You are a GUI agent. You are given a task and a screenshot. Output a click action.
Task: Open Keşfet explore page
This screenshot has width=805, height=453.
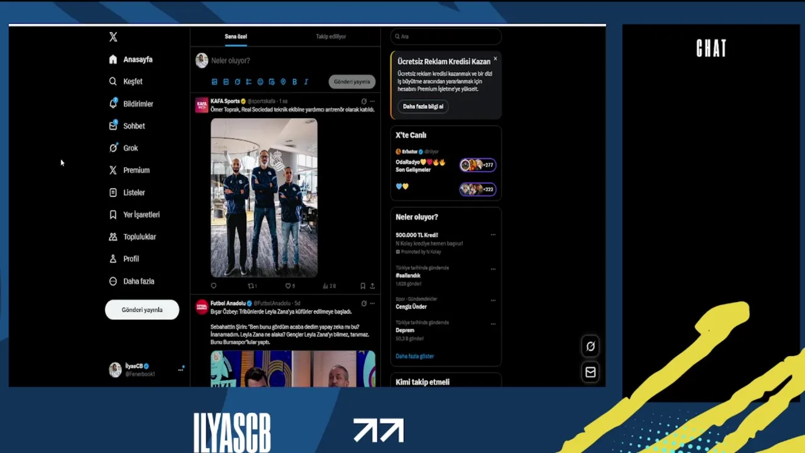click(126, 81)
